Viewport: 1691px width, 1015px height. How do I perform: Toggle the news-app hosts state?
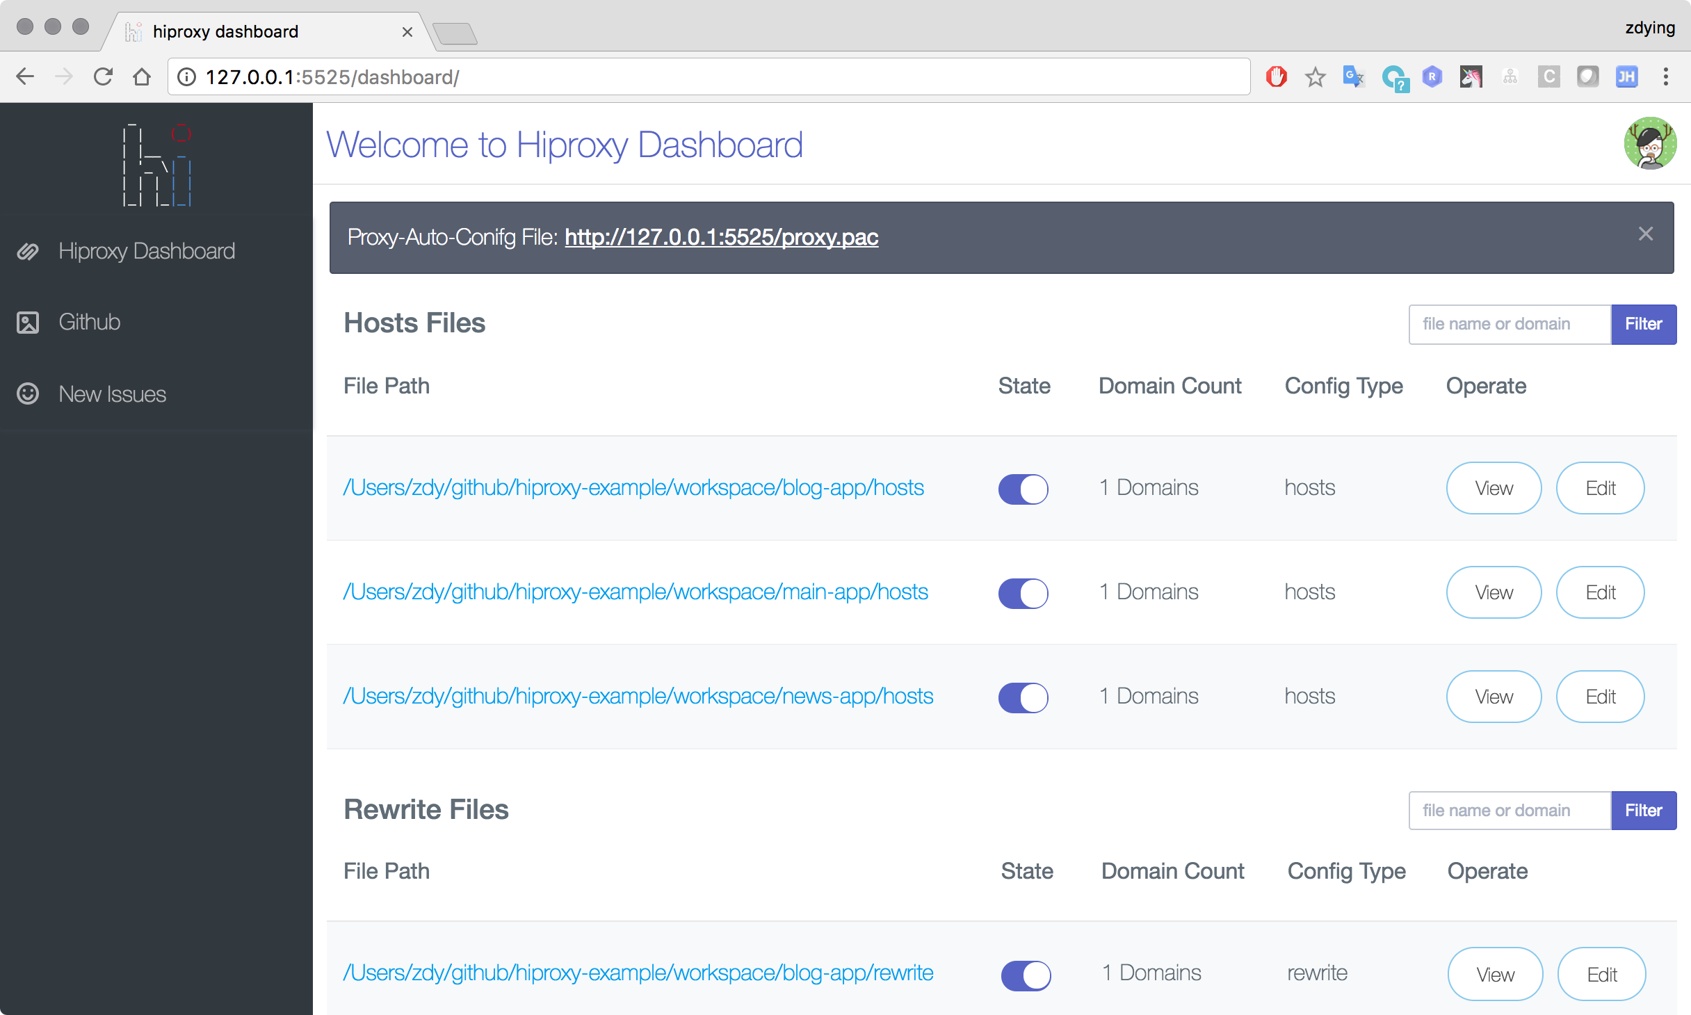(1022, 697)
